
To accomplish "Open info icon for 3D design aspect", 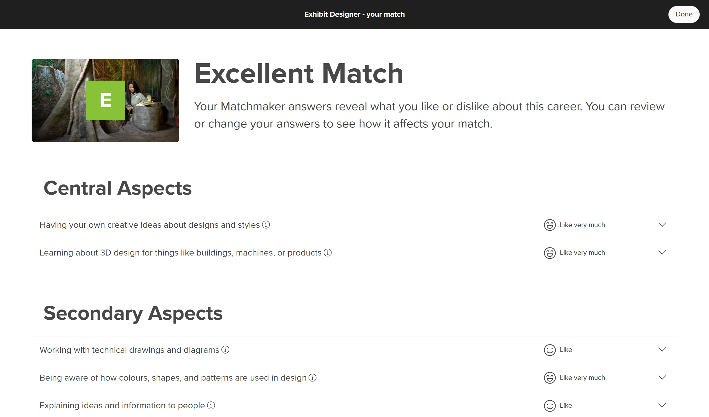I will [x=328, y=253].
